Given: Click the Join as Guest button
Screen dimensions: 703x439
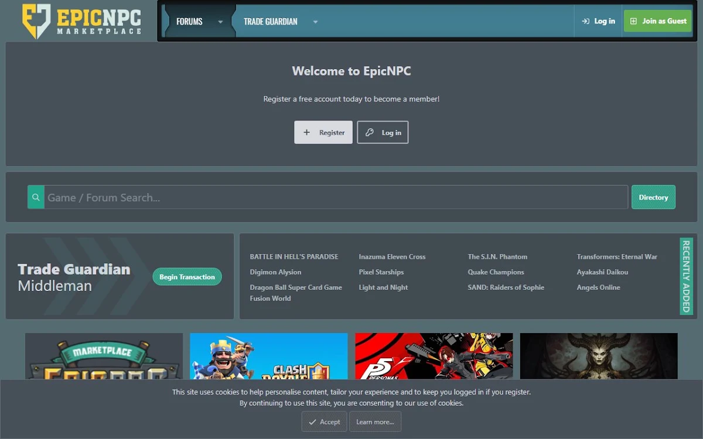Looking at the screenshot, I should point(657,21).
